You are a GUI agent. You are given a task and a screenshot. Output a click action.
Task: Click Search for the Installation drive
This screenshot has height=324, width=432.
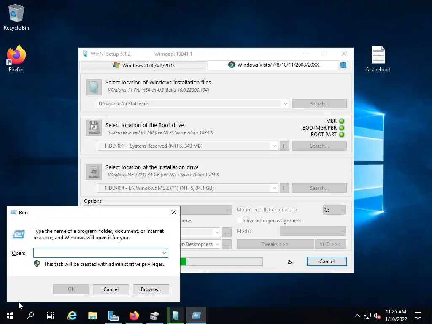[319, 188]
